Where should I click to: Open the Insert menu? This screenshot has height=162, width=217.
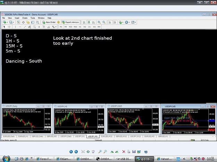pos(17,18)
